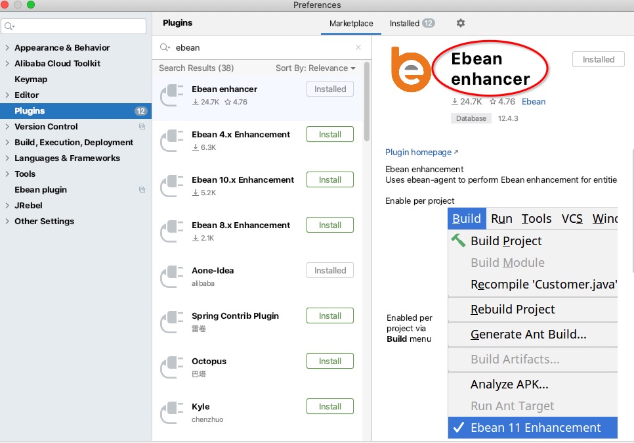Image resolution: width=634 pixels, height=443 pixels.
Task: Click the Installed button in plugin details
Action: click(x=599, y=60)
